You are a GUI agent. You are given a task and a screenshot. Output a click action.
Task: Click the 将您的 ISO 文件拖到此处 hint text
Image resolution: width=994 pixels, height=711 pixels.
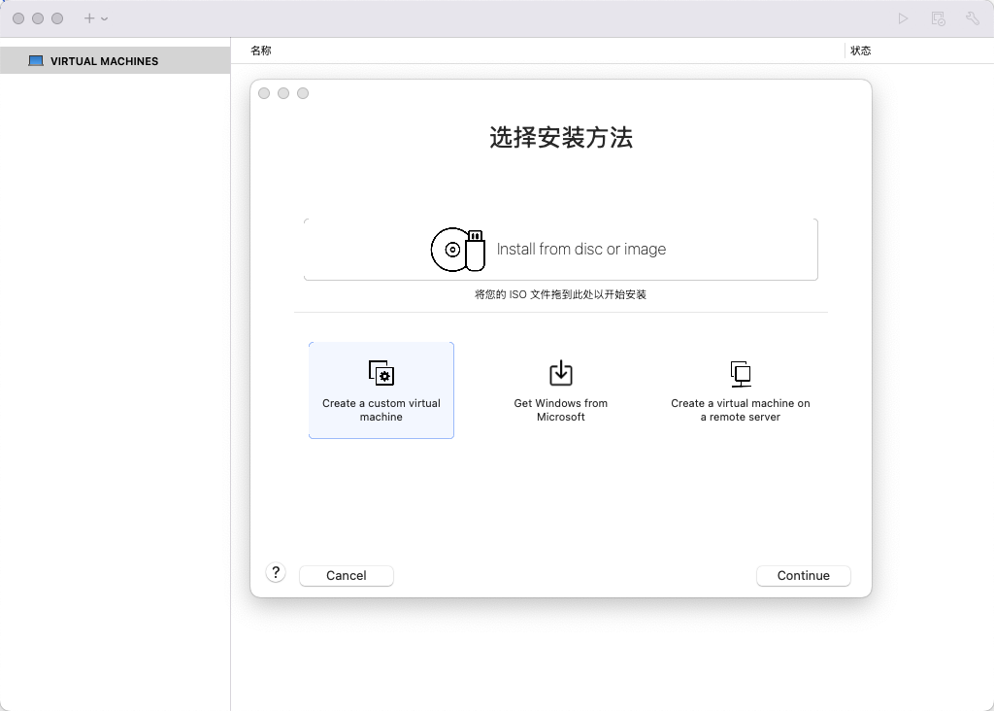(560, 294)
